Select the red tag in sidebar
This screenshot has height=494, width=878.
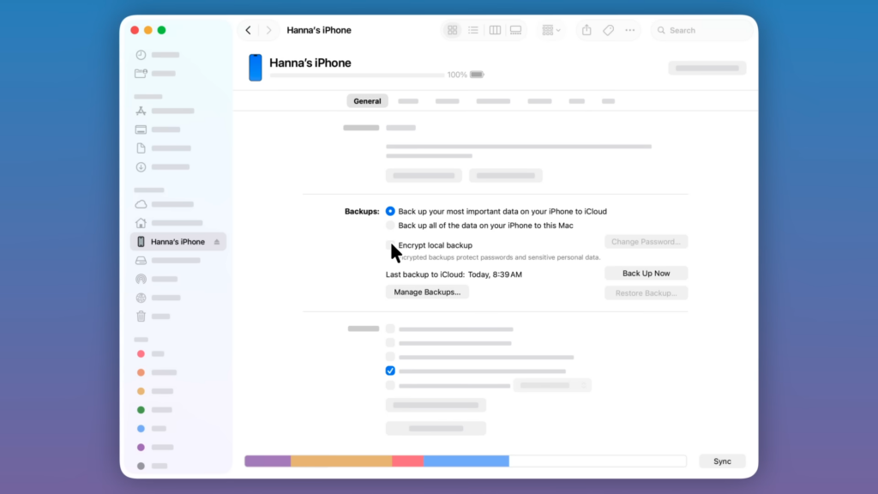pyautogui.click(x=141, y=354)
